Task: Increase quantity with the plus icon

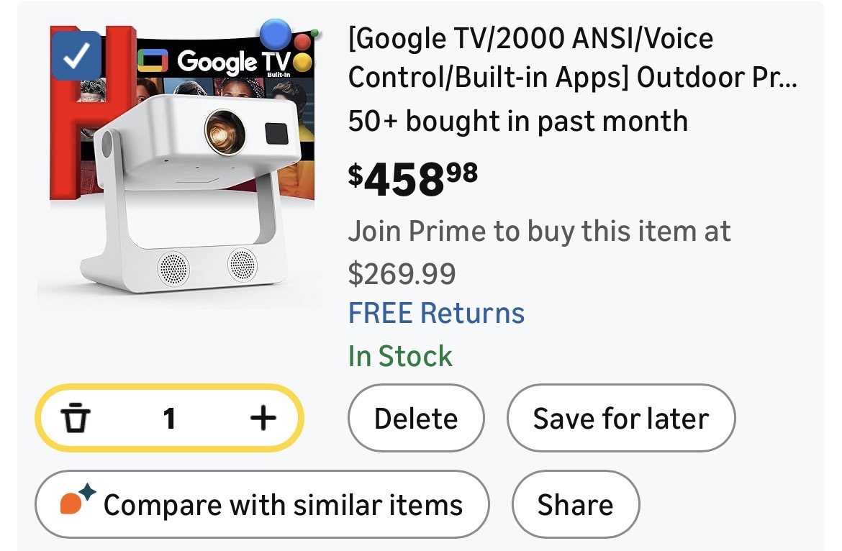Action: (x=263, y=417)
